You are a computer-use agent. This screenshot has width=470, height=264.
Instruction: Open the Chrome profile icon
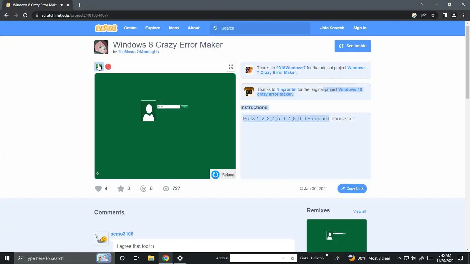pos(454,15)
